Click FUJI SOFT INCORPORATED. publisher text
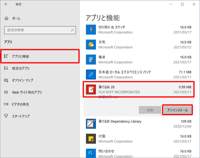Viewport: 200px width, 158px height. [120, 92]
